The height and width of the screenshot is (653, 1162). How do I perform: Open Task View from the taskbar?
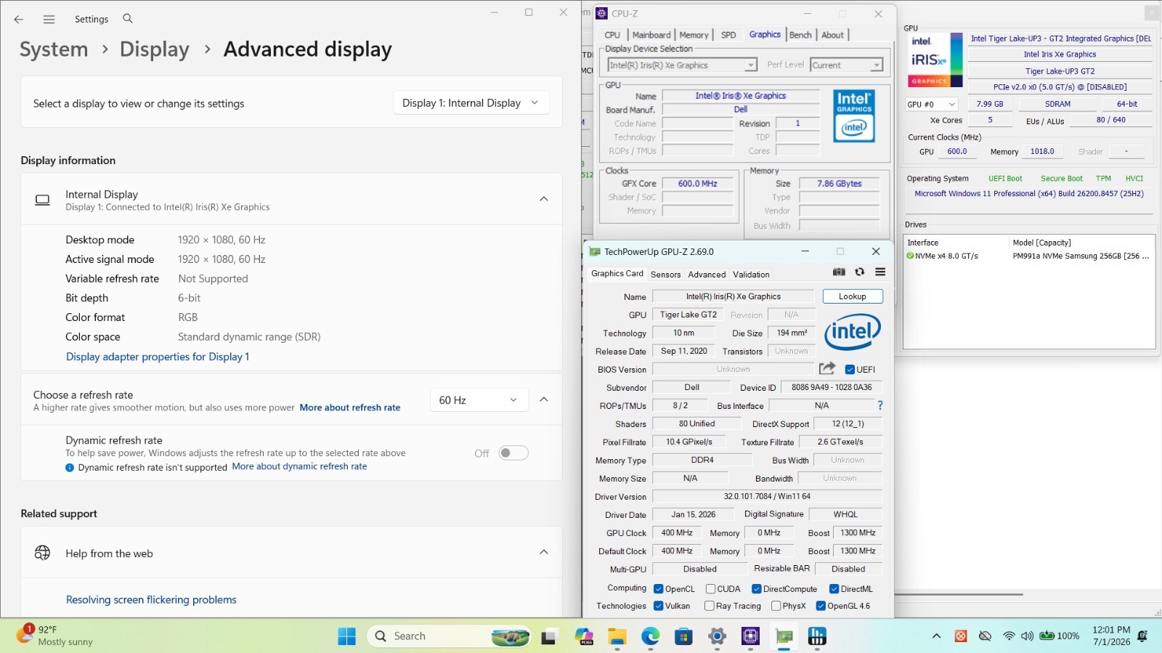[x=549, y=636]
